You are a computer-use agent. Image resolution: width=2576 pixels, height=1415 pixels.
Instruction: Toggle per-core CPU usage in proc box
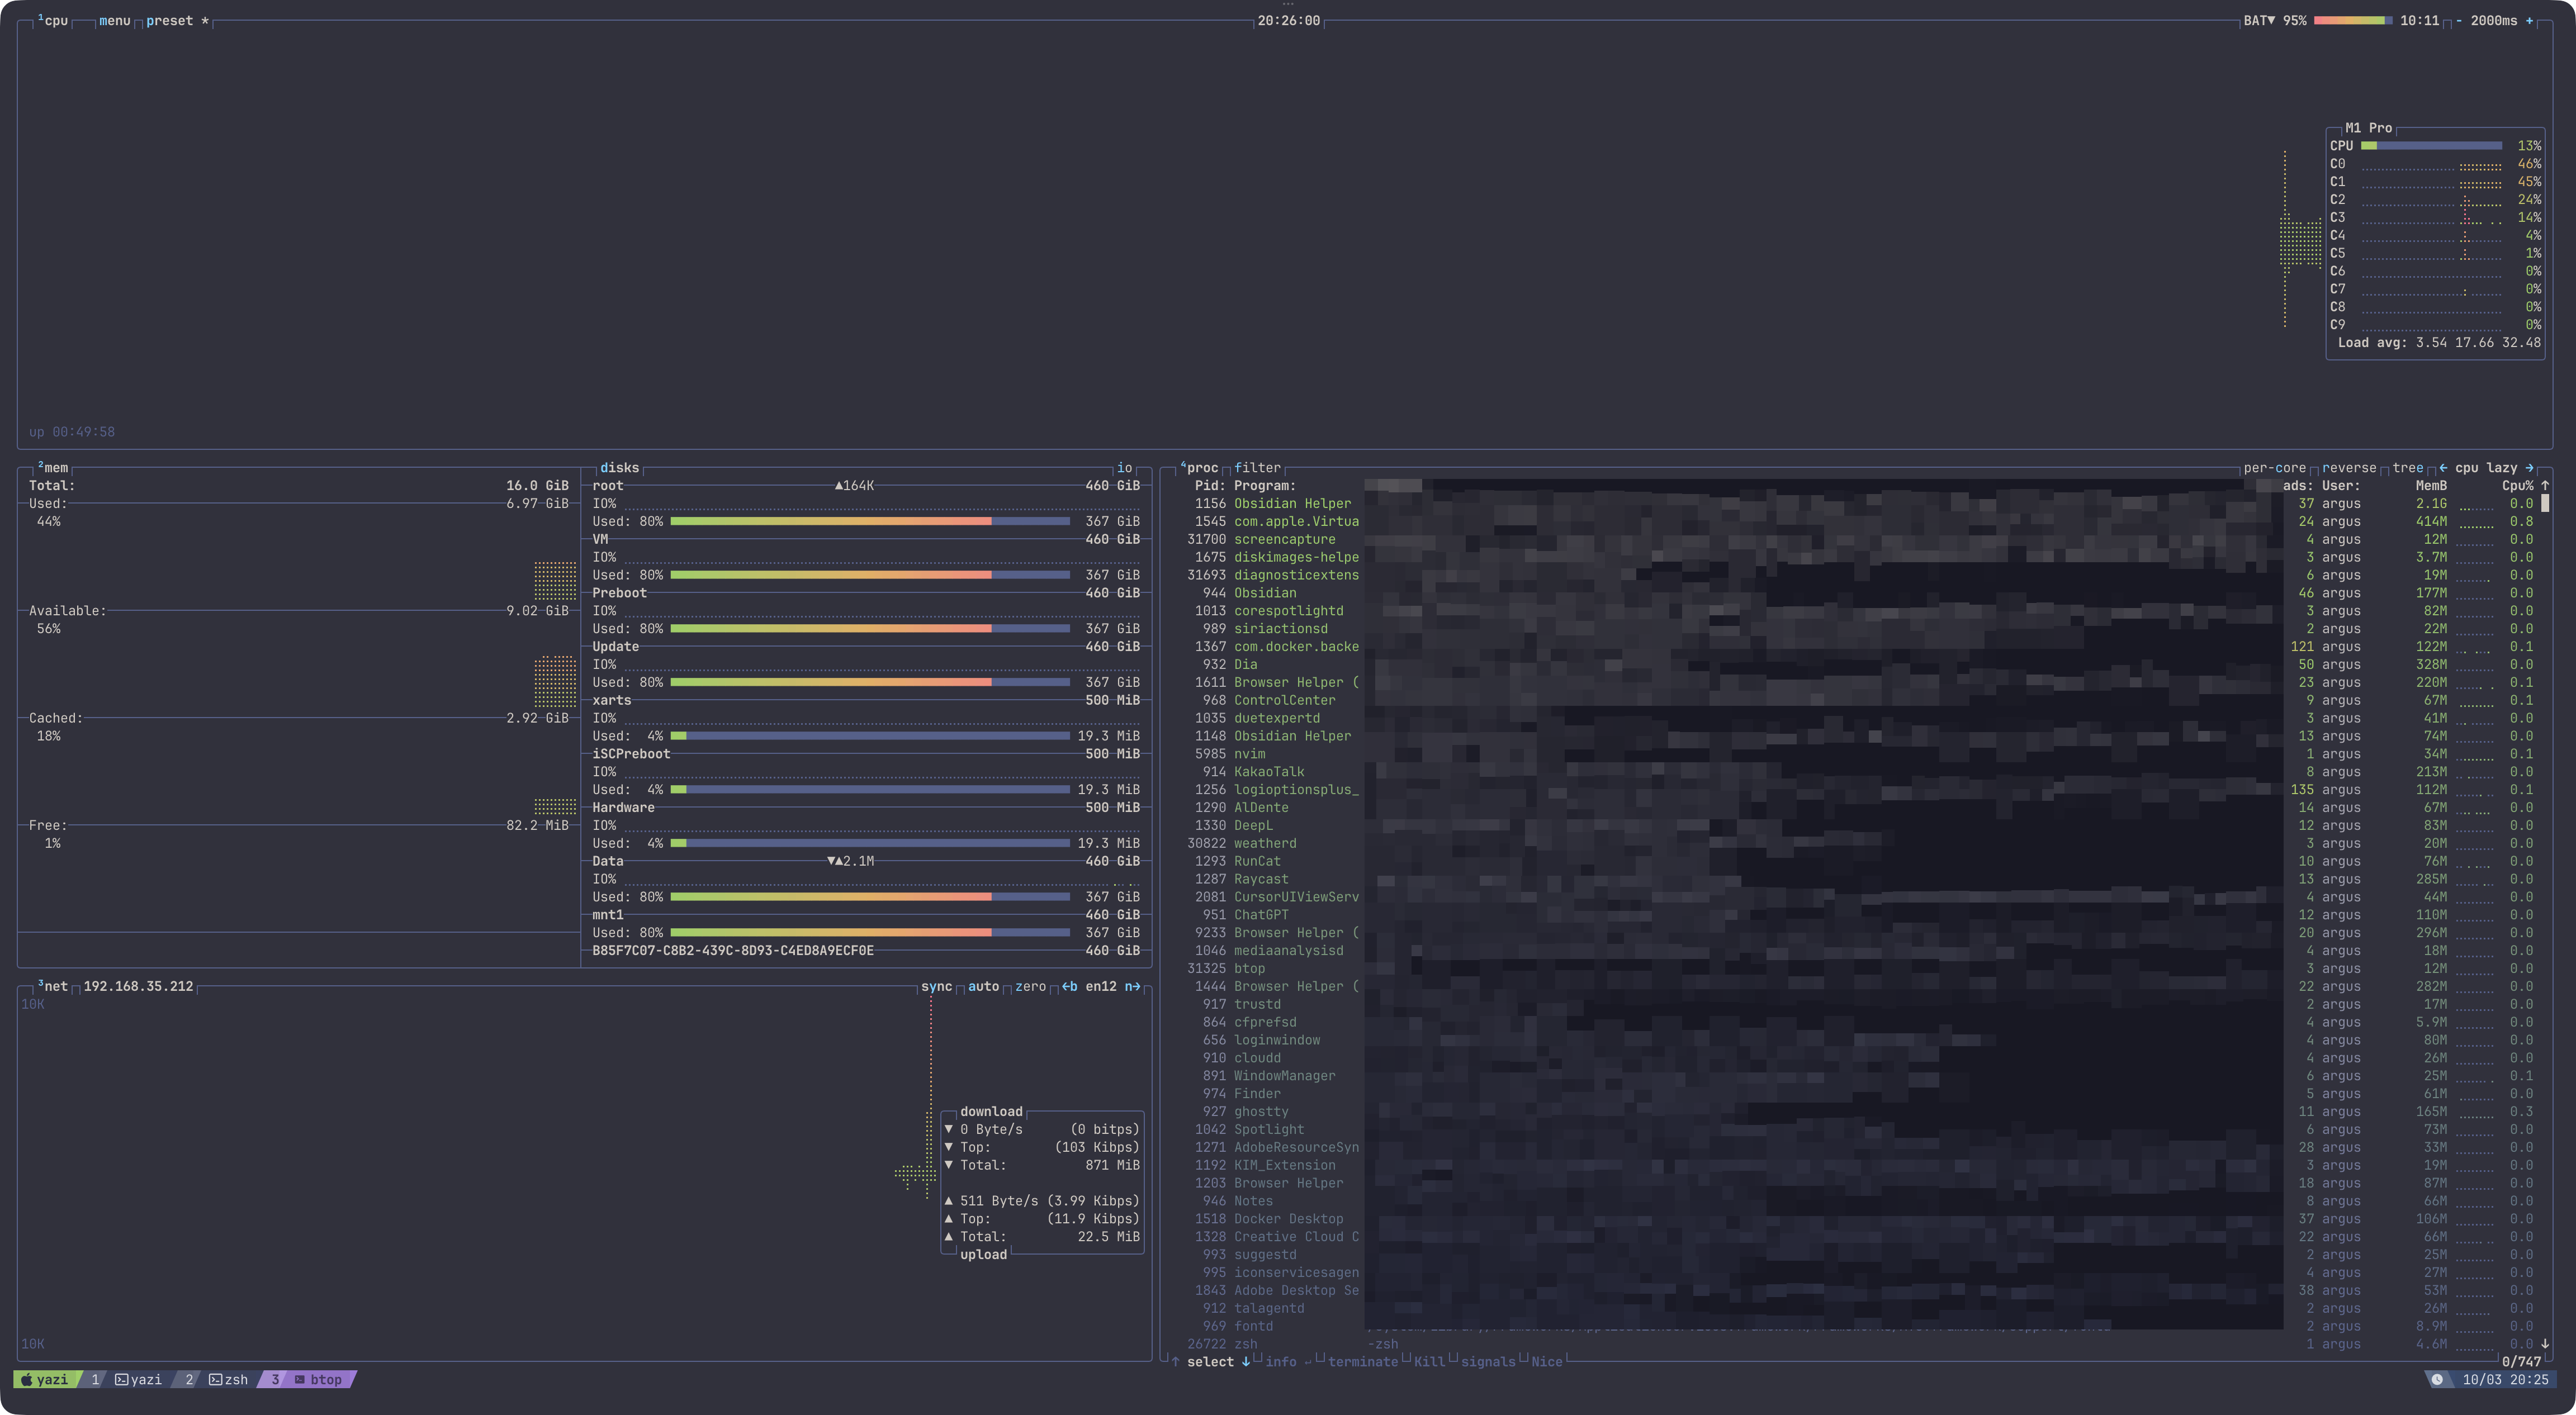(2274, 468)
